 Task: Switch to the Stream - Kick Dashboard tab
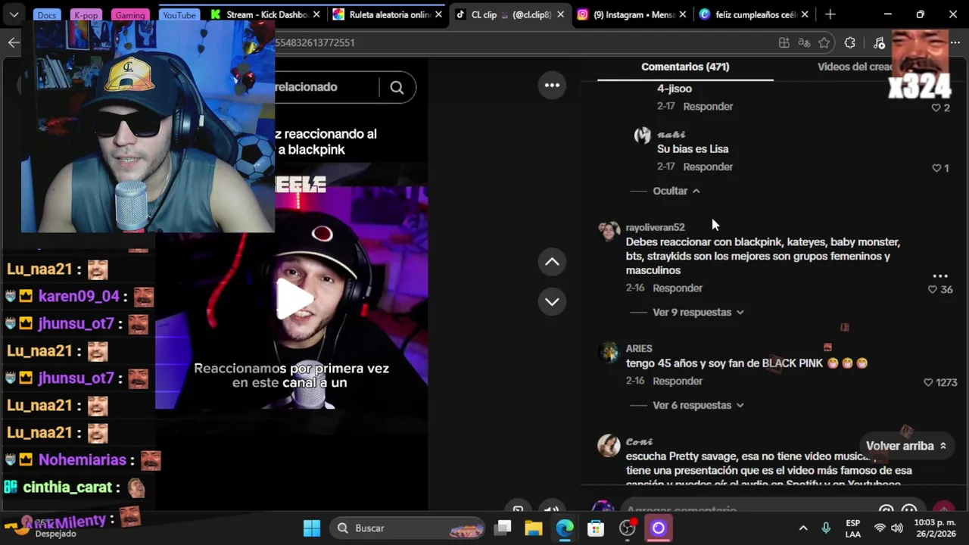point(265,14)
